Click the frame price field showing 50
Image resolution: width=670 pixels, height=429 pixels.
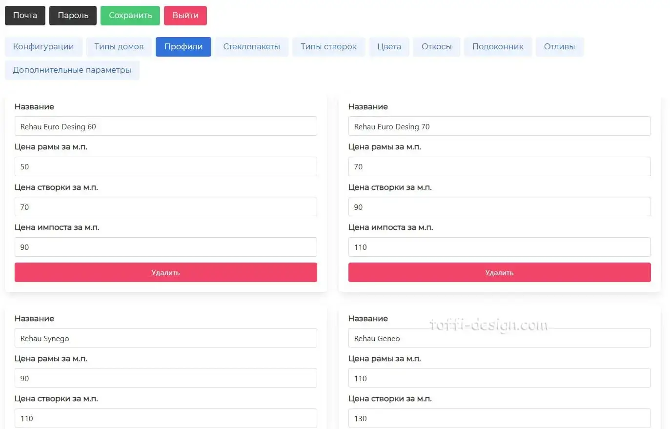pyautogui.click(x=165, y=166)
